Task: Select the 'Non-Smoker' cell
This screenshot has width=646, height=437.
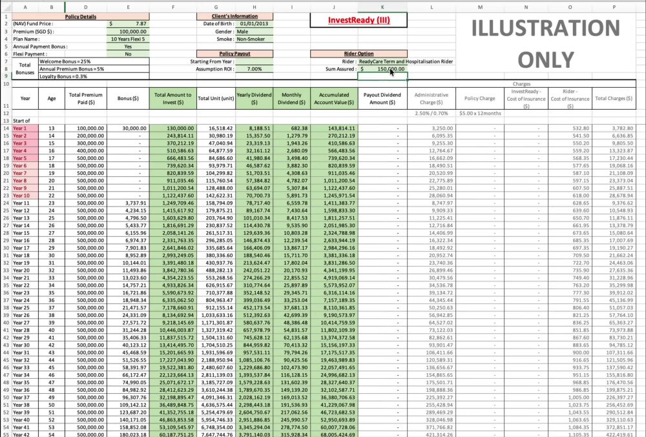Action: click(x=254, y=39)
